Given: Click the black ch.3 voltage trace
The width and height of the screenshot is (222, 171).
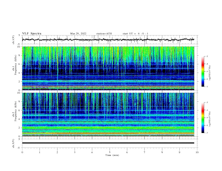Looking at the screenshot, I should pyautogui.click(x=108, y=143).
